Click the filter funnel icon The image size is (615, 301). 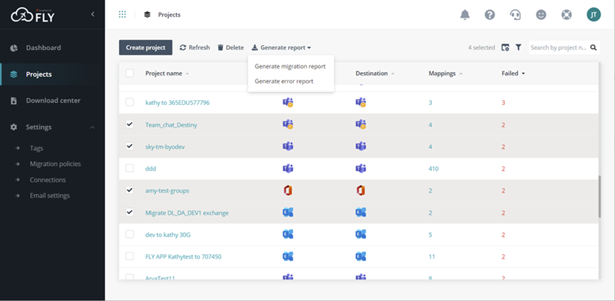(519, 48)
